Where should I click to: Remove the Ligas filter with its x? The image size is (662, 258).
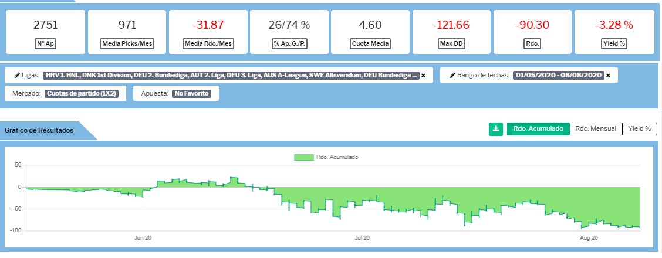423,76
